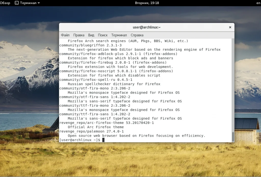261x177 pixels.
Task: Open the Файл menu
Action: [x=65, y=35]
